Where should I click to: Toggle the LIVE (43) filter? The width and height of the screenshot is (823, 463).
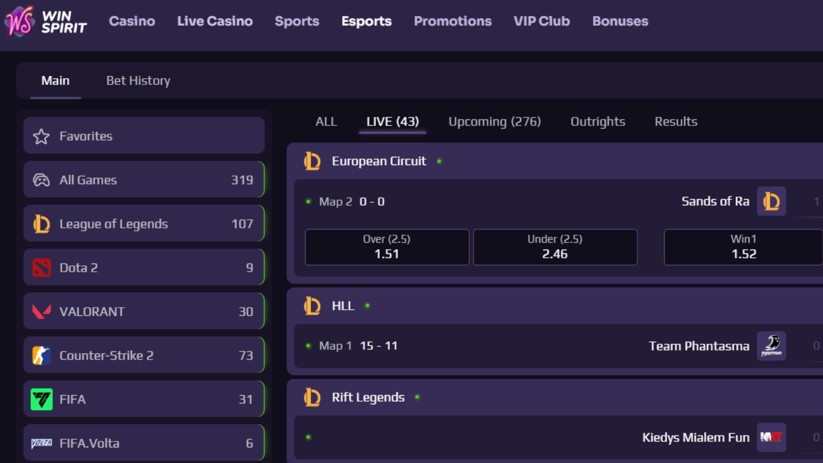click(392, 121)
